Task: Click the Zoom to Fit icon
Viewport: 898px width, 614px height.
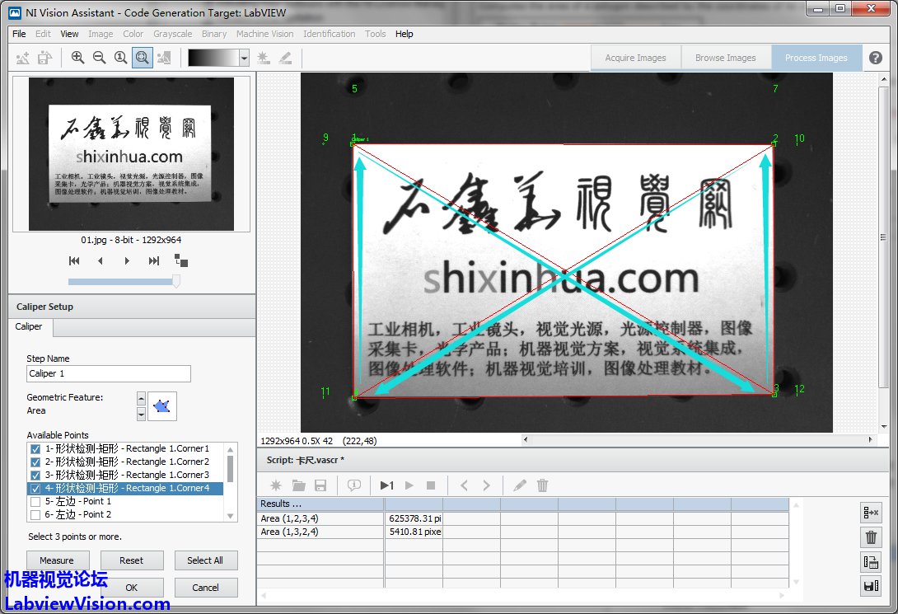Action: coord(142,58)
